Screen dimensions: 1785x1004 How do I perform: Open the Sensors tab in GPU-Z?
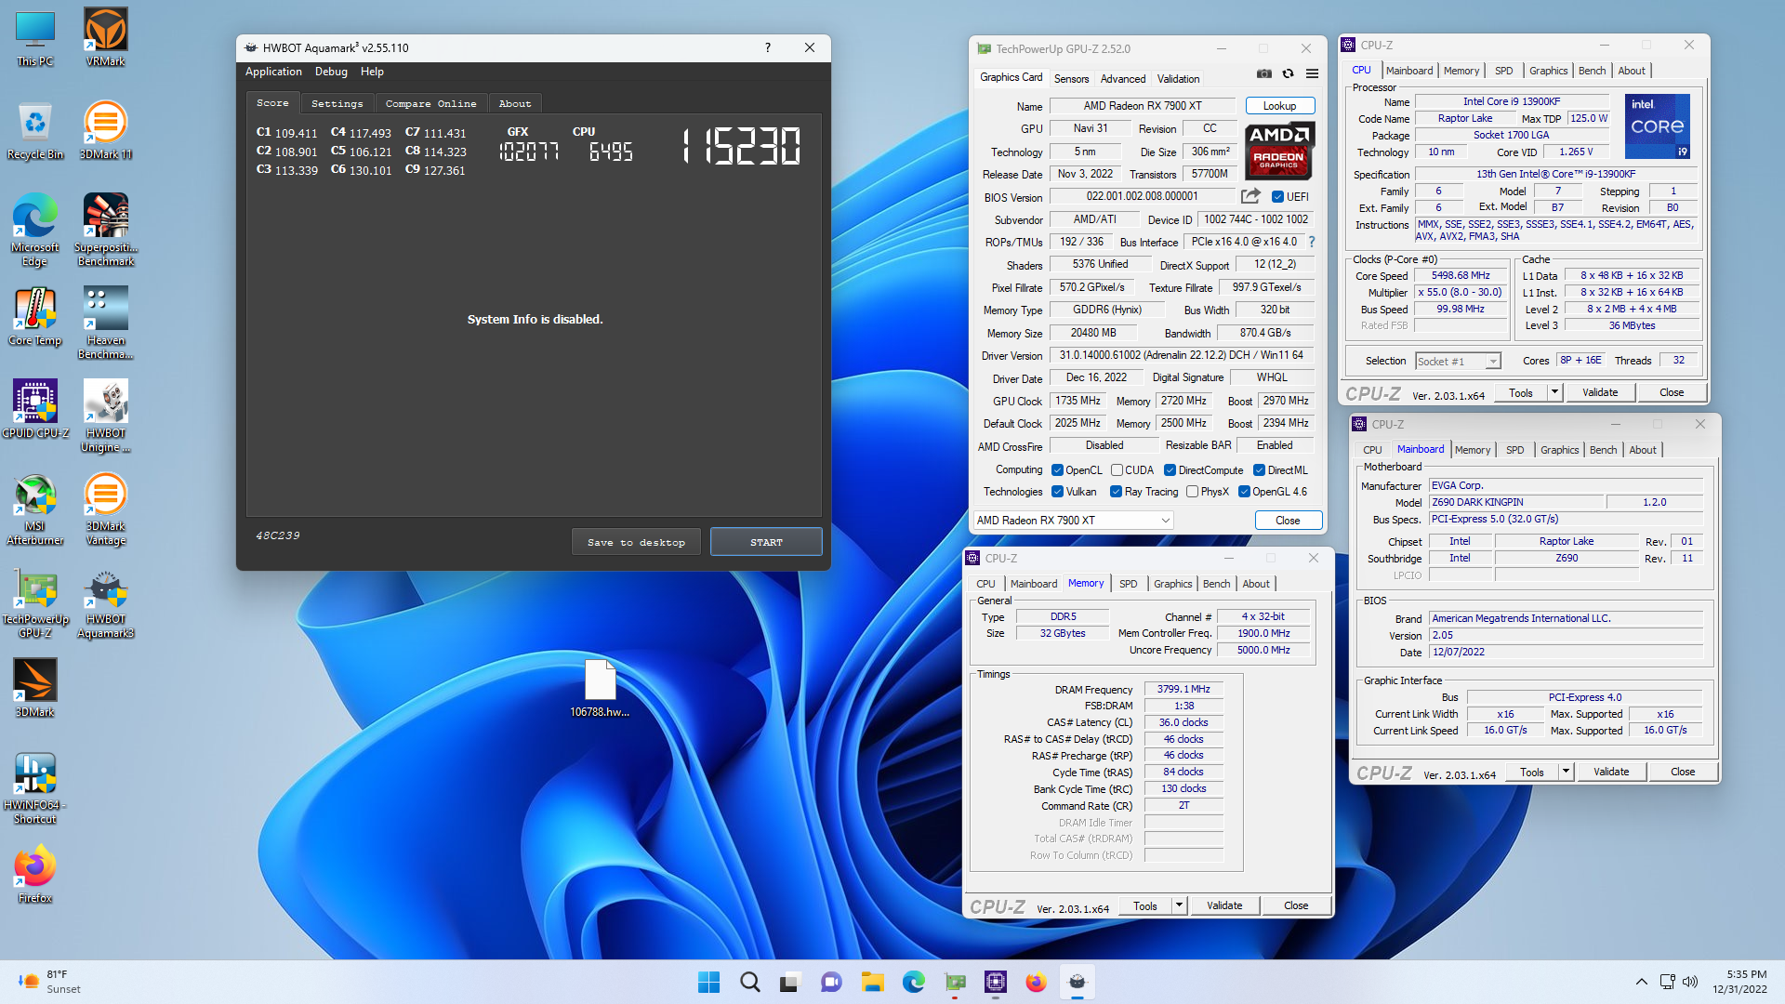[1071, 79]
